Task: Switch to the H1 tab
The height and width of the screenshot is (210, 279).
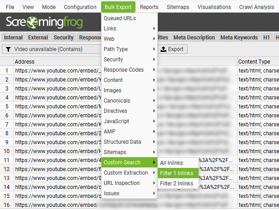Action: pos(266,38)
